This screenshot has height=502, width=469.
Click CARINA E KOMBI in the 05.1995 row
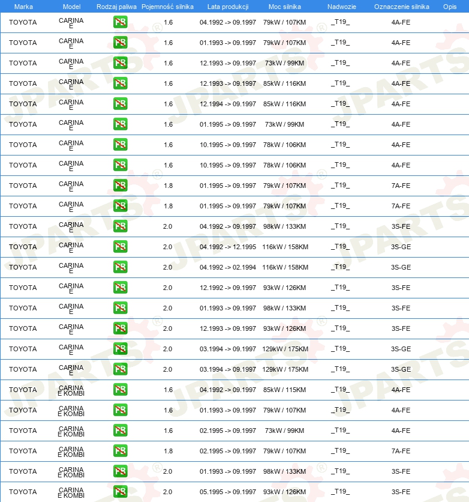pos(71,493)
